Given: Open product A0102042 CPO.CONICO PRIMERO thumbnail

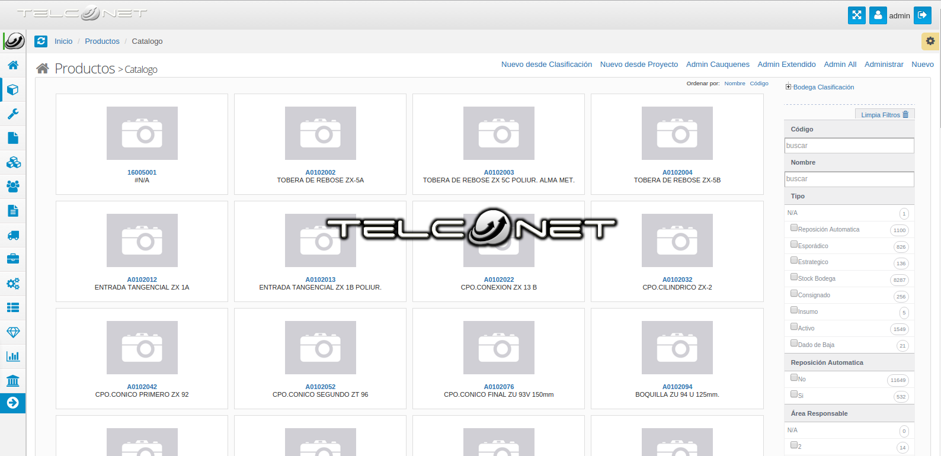Looking at the screenshot, I should (142, 348).
